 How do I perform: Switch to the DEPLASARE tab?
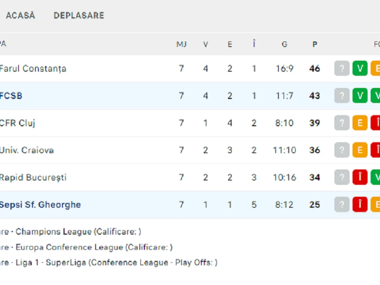pyautogui.click(x=79, y=16)
